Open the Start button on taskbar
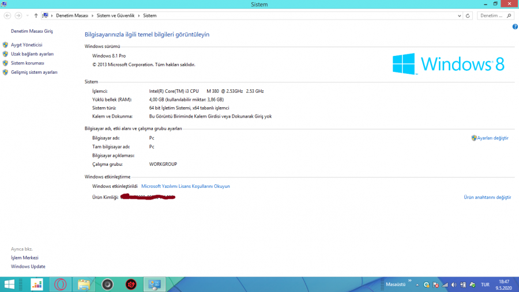Screen dimensions: 519x292 (x=9, y=285)
